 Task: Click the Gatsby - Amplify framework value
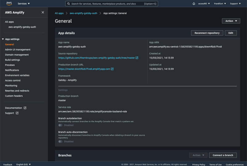pos(67,80)
